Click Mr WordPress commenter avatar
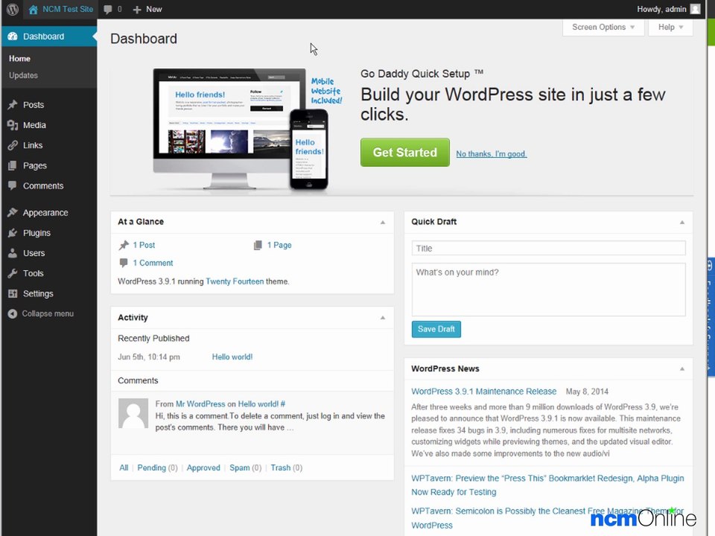 pyautogui.click(x=133, y=413)
